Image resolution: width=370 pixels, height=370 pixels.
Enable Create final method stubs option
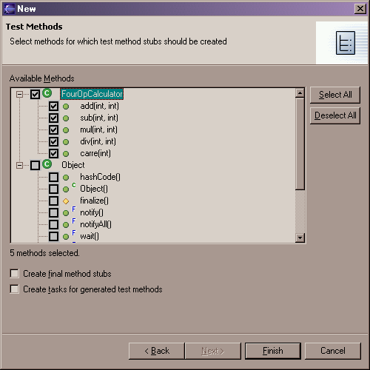click(x=14, y=273)
